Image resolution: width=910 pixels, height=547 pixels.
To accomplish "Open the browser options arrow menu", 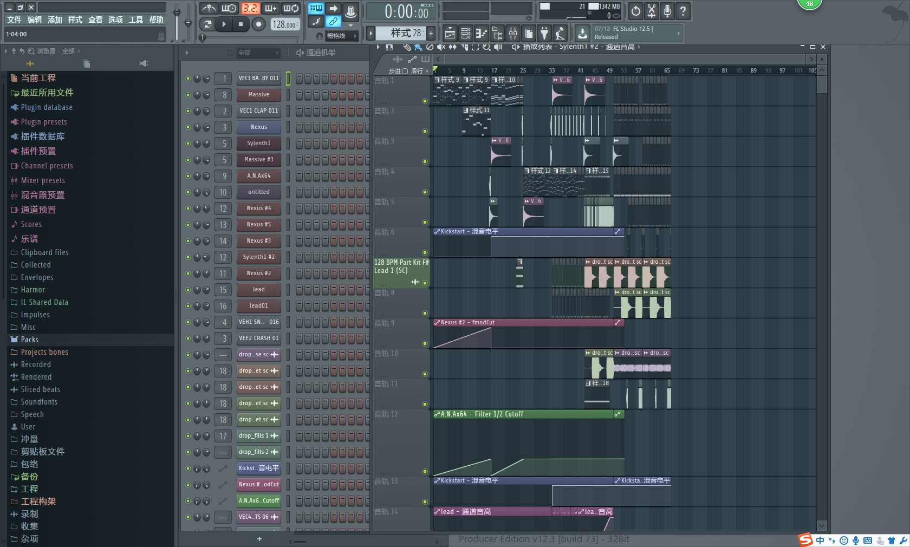I will [6, 51].
